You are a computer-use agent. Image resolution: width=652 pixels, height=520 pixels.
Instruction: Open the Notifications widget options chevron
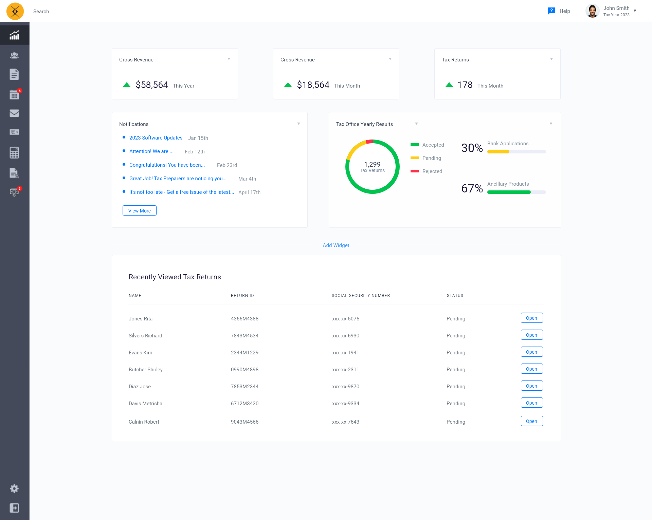point(298,124)
